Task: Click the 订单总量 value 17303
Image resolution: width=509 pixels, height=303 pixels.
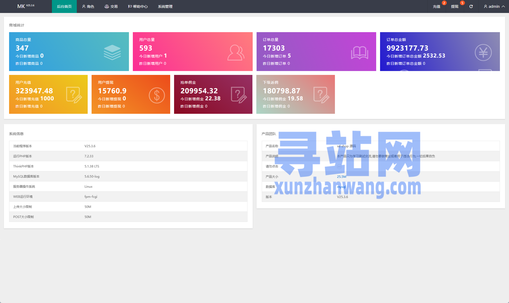Action: pyautogui.click(x=274, y=48)
